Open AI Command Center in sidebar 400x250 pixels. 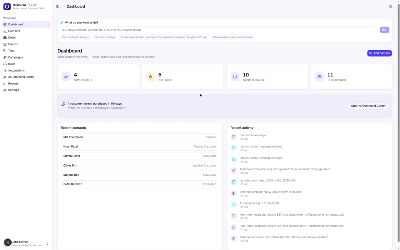point(26,77)
